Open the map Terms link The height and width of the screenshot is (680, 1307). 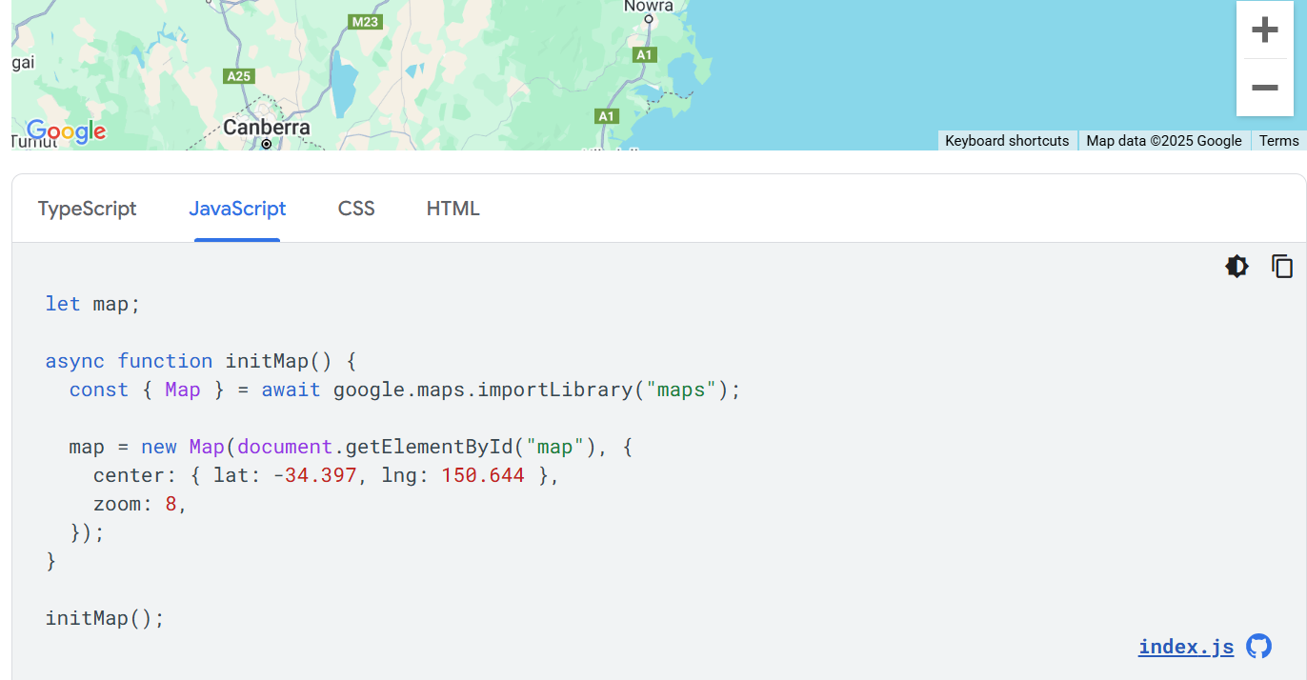(1278, 141)
